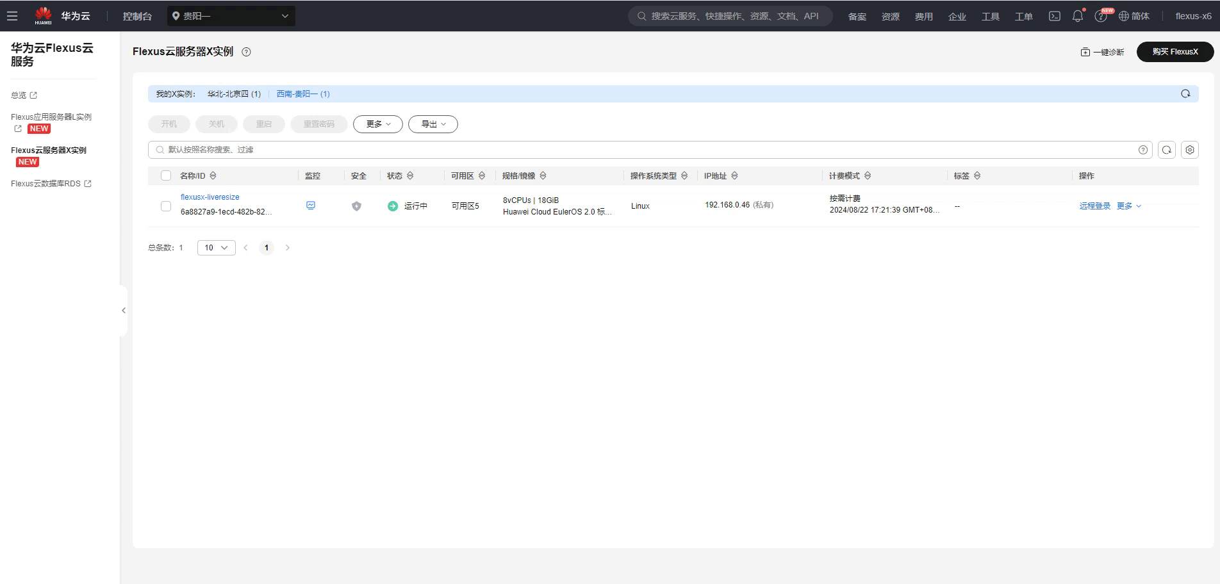Click the 重置密码 button
Viewport: 1220px width, 584px height.
(319, 124)
